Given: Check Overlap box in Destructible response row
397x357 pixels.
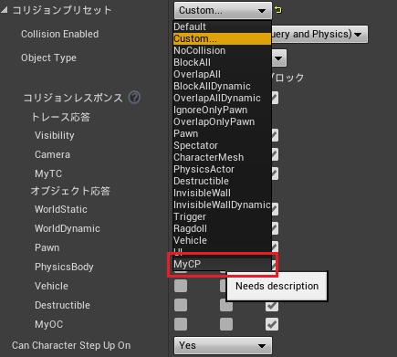Looking at the screenshot, I should (x=226, y=305).
